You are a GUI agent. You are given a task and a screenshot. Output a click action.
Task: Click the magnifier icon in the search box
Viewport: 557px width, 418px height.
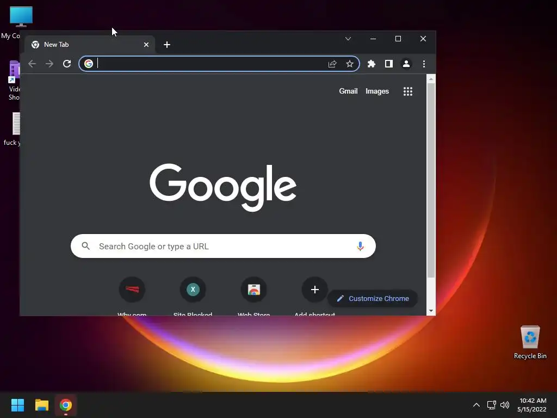(x=85, y=246)
